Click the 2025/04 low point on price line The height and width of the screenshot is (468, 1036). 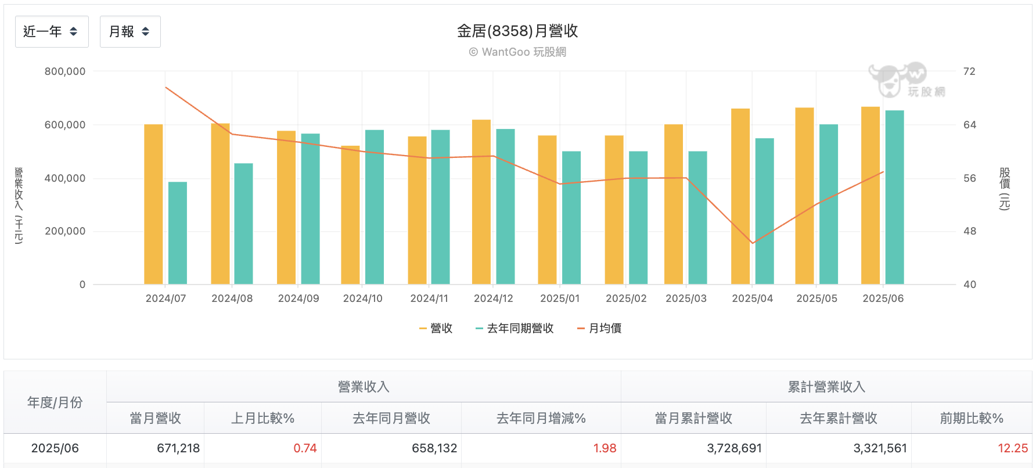coord(753,243)
